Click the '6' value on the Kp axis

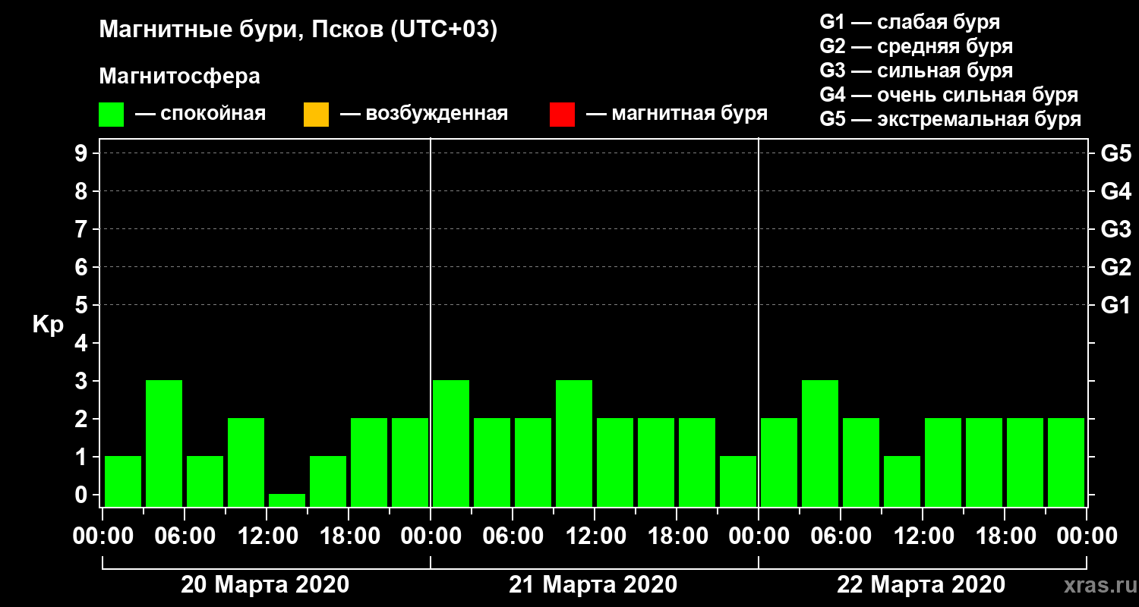tap(83, 267)
